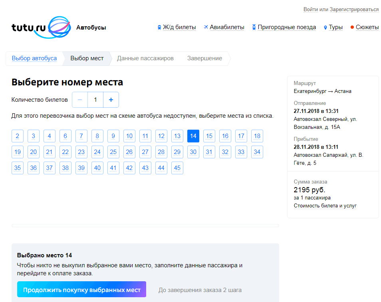Open the tutu.ru logo home page
Viewport: 381px width, 302px height.
[x=41, y=28]
